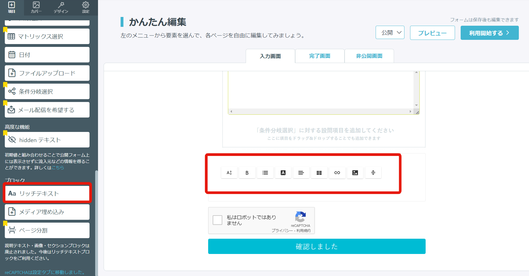Click textarea horizontal scrollbar right arrow
Image resolution: width=529 pixels, height=276 pixels.
[x=410, y=112]
